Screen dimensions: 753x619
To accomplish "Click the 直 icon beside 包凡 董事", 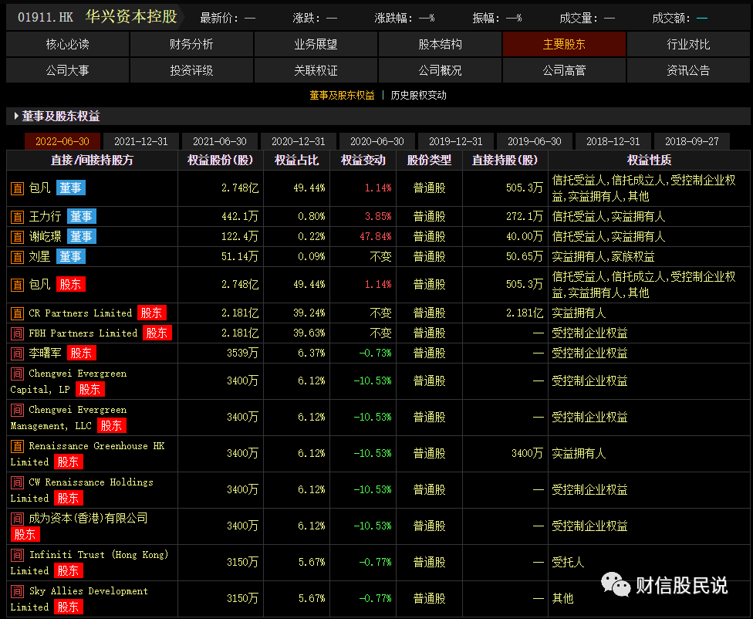I will [x=17, y=188].
